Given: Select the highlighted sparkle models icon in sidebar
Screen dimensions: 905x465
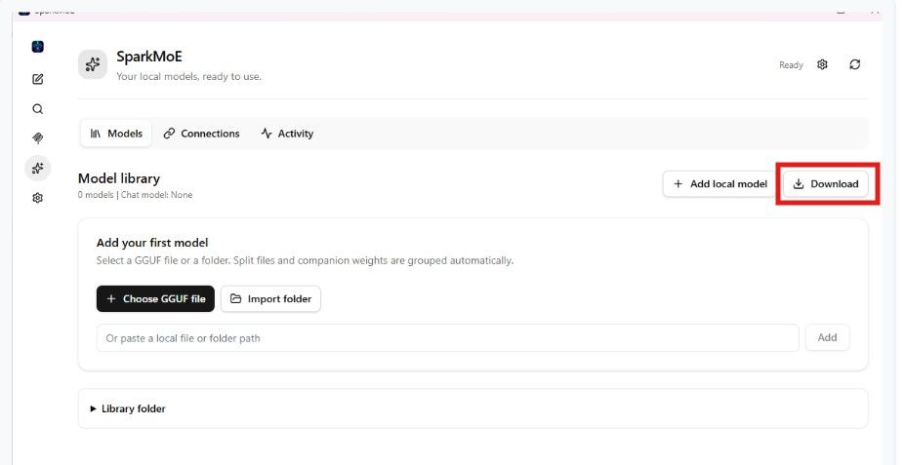Looking at the screenshot, I should pos(37,169).
